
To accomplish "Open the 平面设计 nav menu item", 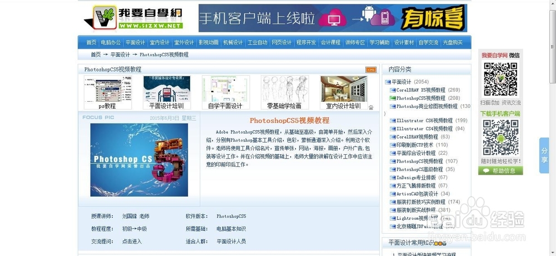I will [x=135, y=43].
